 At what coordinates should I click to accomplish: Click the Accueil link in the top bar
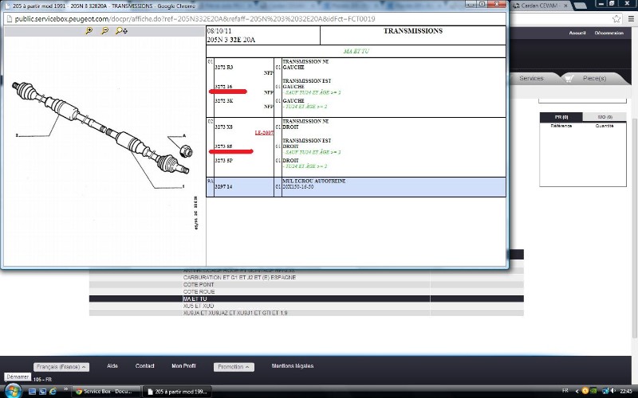(577, 33)
